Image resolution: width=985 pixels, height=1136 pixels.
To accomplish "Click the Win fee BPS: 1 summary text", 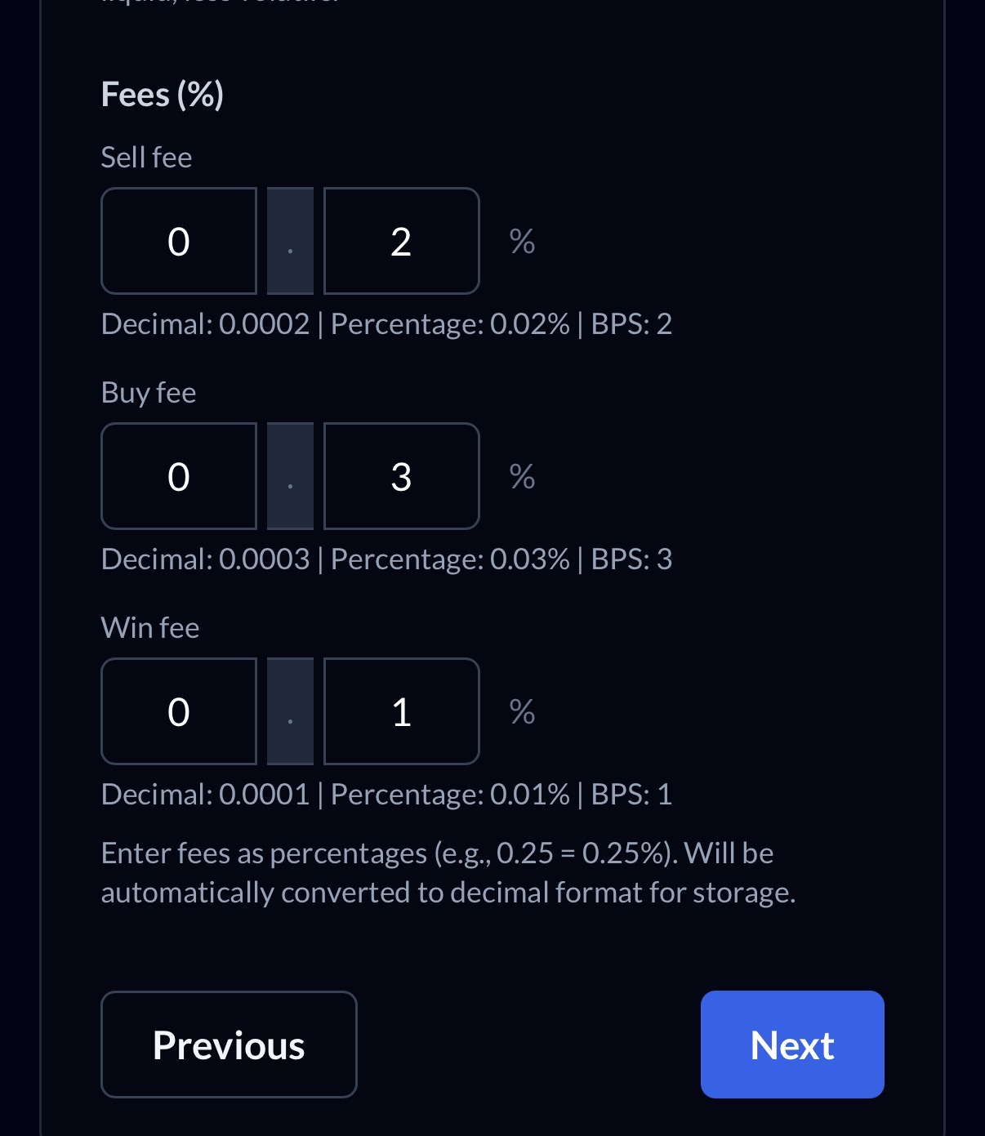I will coord(631,795).
